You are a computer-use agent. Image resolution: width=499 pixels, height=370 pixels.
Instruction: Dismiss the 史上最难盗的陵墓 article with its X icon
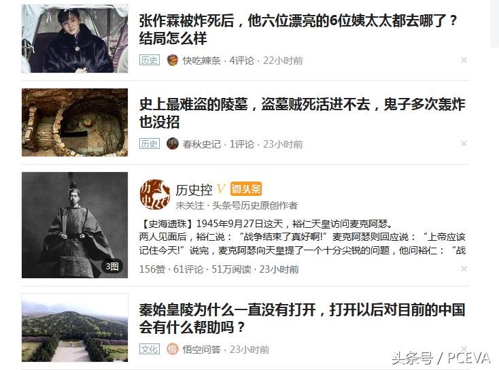tap(464, 144)
